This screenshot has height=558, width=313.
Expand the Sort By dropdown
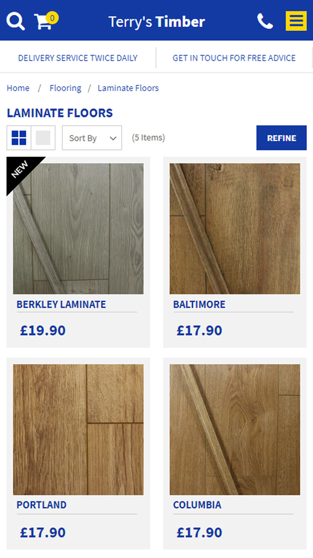point(92,138)
